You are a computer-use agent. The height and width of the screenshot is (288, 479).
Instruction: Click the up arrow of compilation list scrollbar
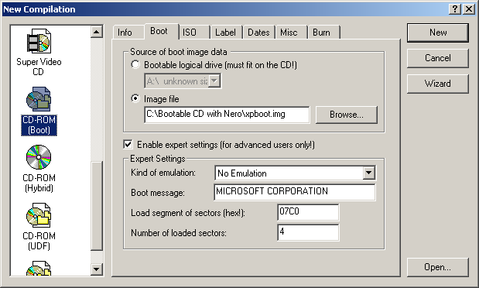click(x=97, y=32)
